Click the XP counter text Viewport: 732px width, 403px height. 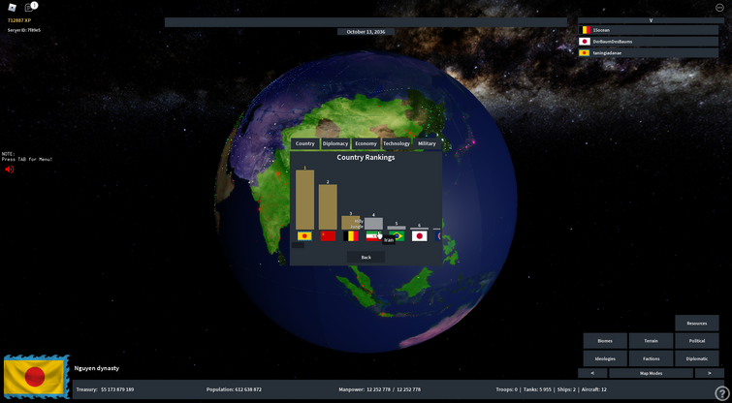click(19, 20)
